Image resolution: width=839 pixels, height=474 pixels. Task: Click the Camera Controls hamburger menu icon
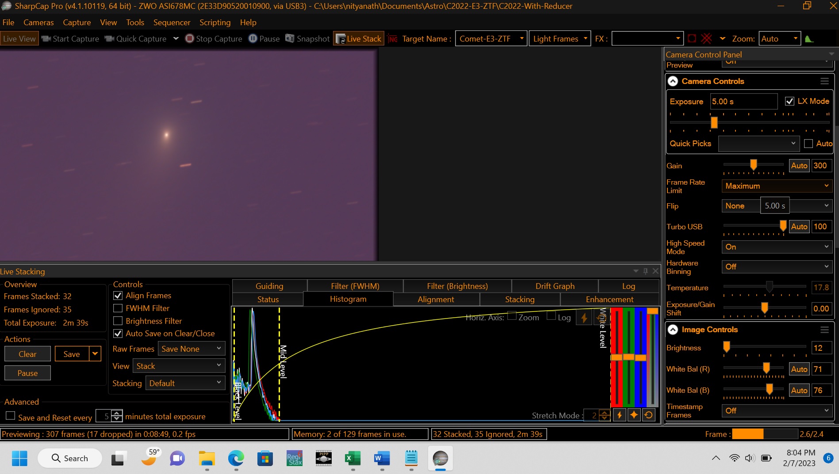coord(824,81)
